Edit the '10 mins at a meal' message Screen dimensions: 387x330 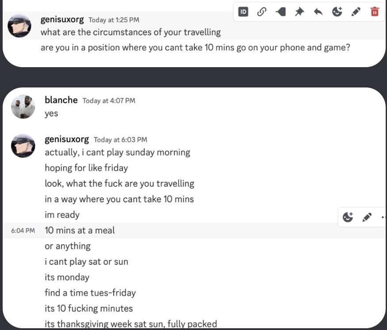(367, 217)
